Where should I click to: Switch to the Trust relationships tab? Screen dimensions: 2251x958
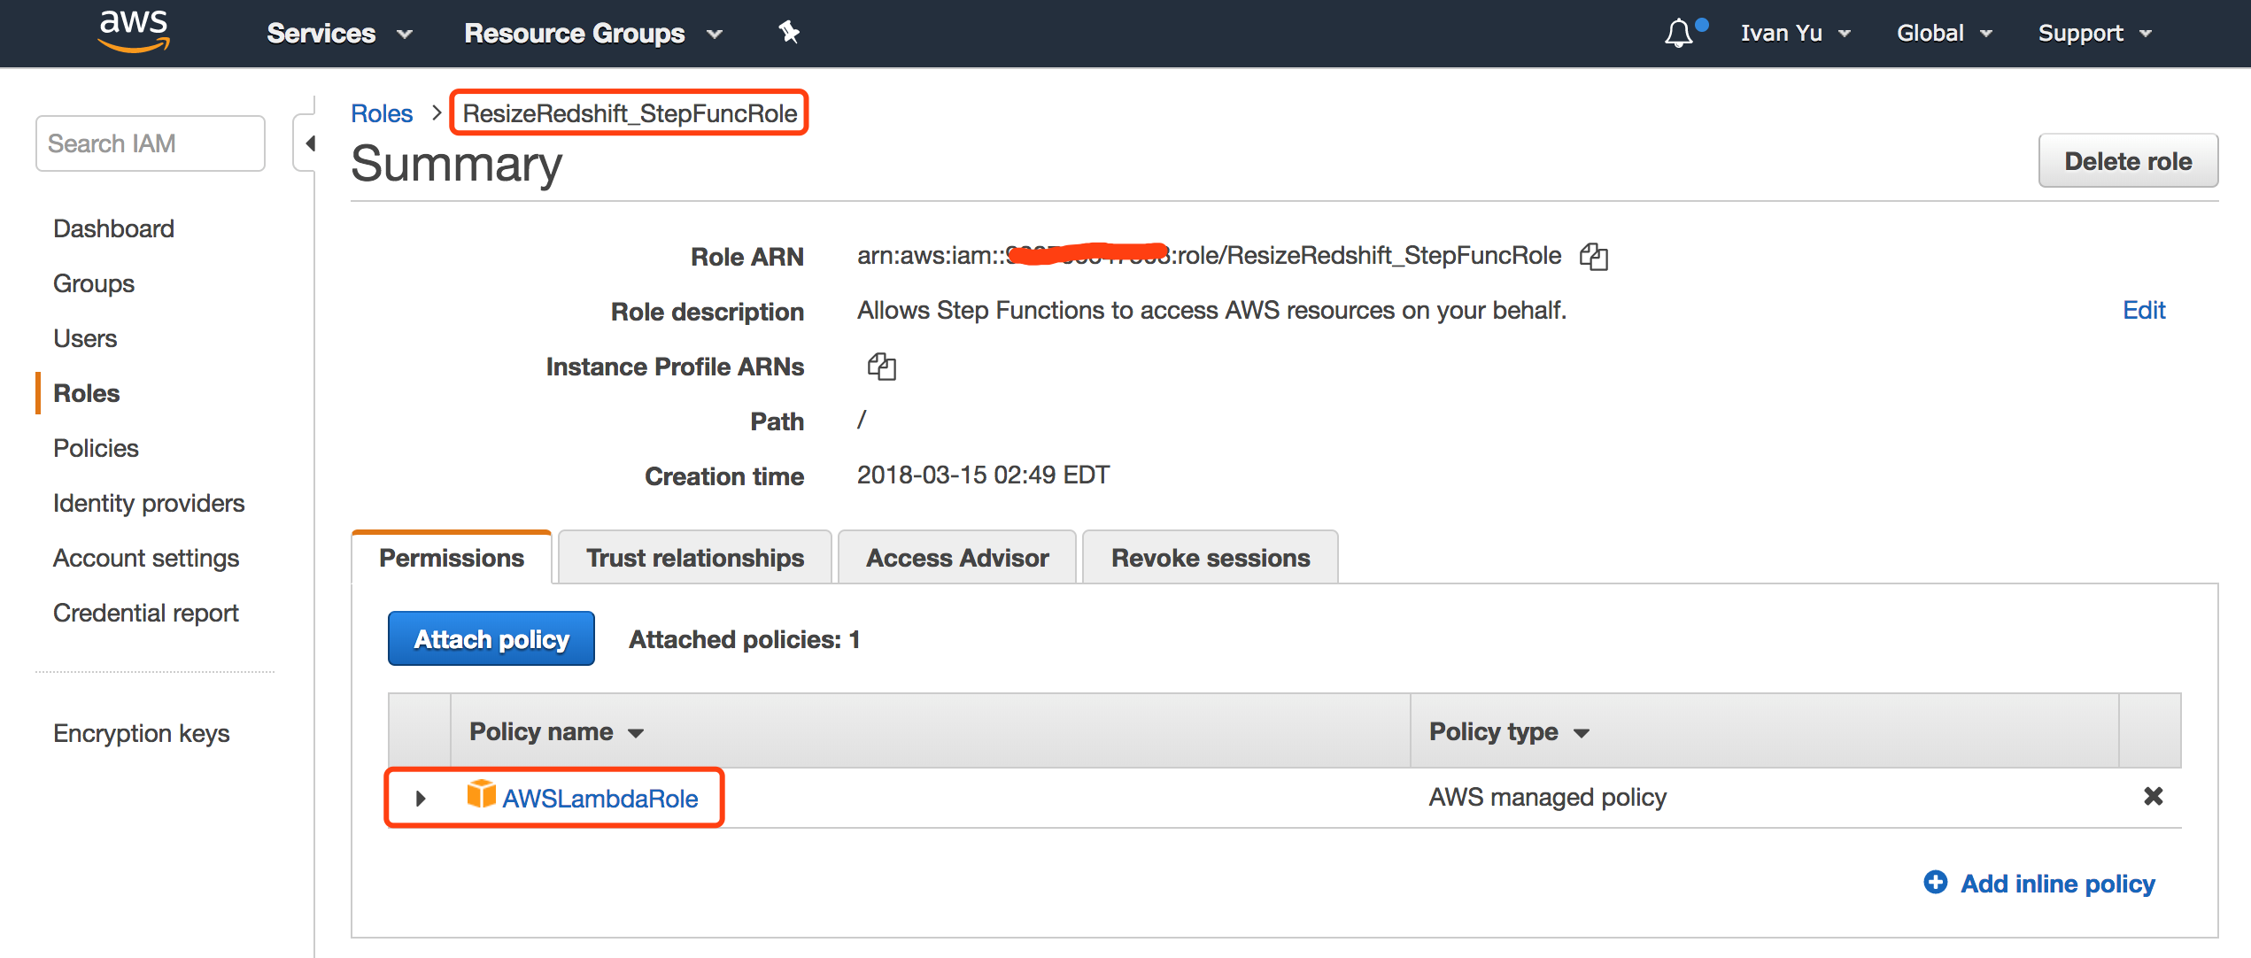point(695,558)
